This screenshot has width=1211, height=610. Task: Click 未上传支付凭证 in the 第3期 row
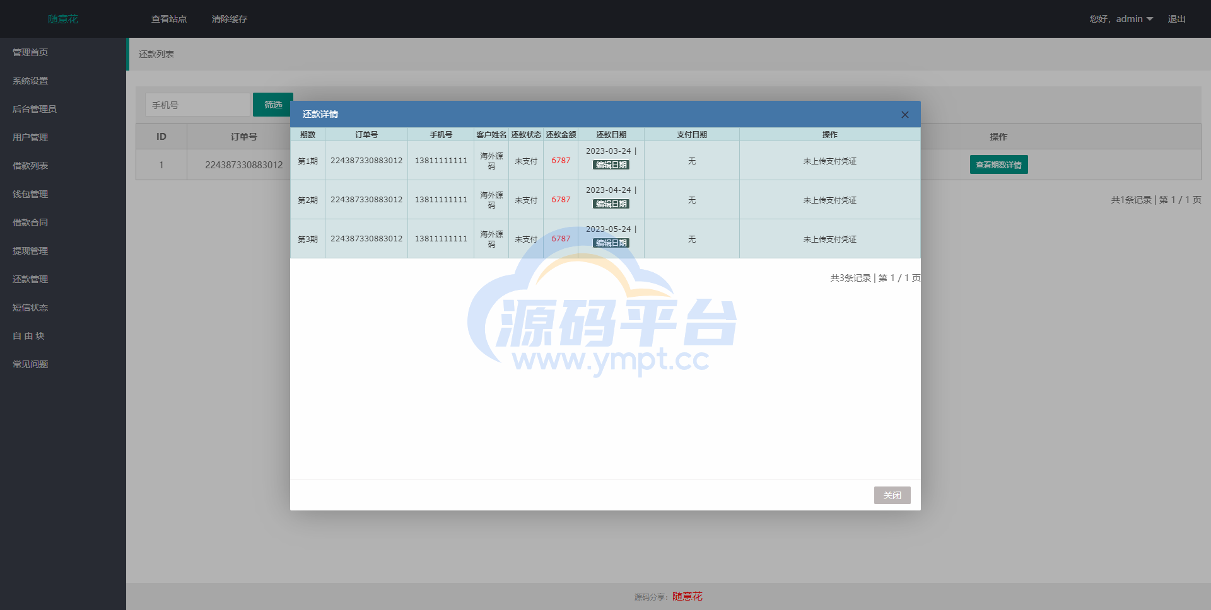click(829, 239)
